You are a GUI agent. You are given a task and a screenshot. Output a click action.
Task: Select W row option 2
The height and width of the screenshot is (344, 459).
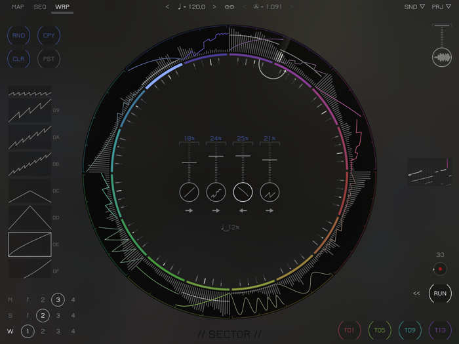(x=43, y=332)
